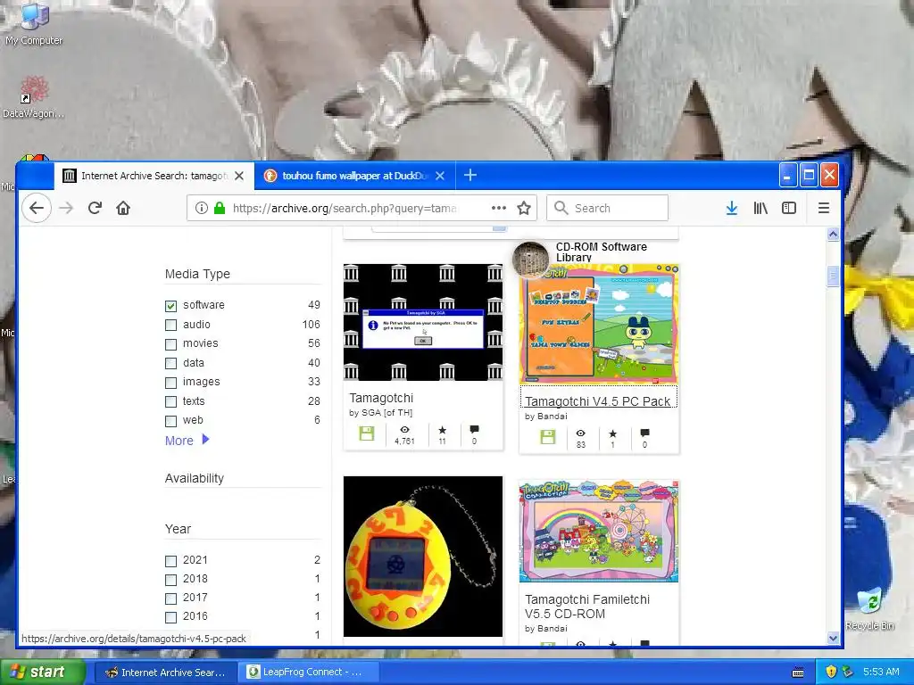Go back with the browser back arrow
This screenshot has height=685, width=914.
coord(36,208)
